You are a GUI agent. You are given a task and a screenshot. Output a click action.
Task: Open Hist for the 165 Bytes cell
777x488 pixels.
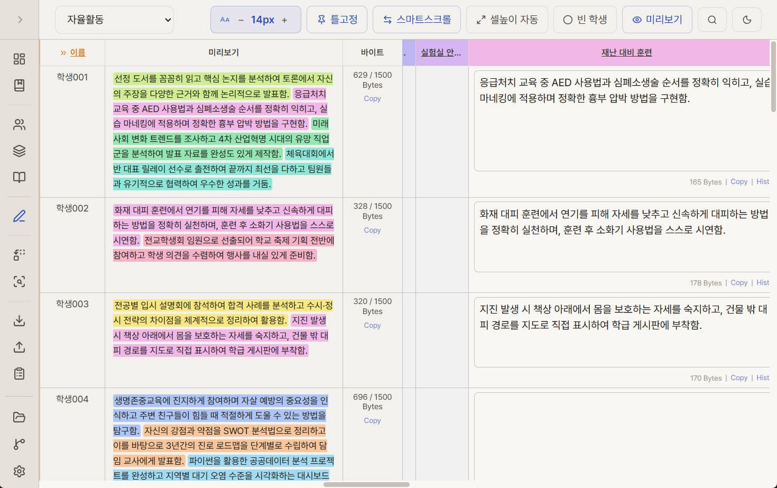(763, 181)
